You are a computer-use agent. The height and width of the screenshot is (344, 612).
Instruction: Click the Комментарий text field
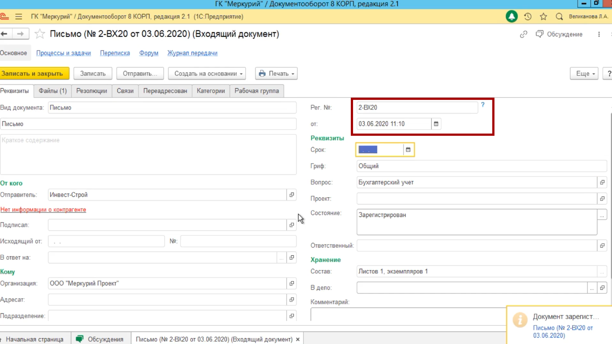[408, 315]
